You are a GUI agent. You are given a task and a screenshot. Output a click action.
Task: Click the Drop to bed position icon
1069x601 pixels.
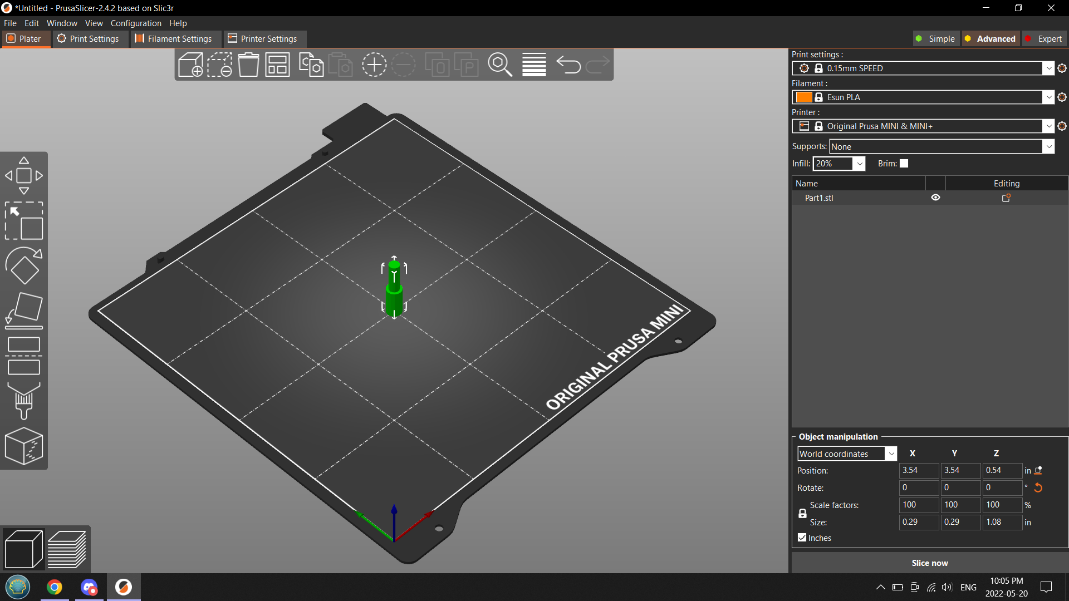pos(1038,470)
